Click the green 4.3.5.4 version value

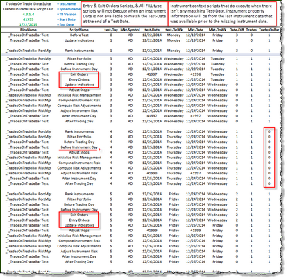coord(28,15)
